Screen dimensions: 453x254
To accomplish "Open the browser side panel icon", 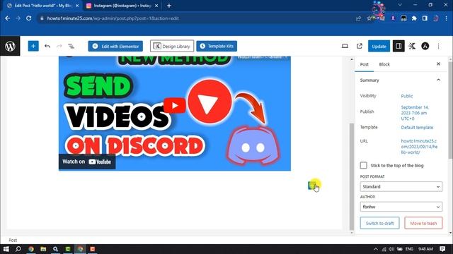I will pyautogui.click(x=425, y=18).
